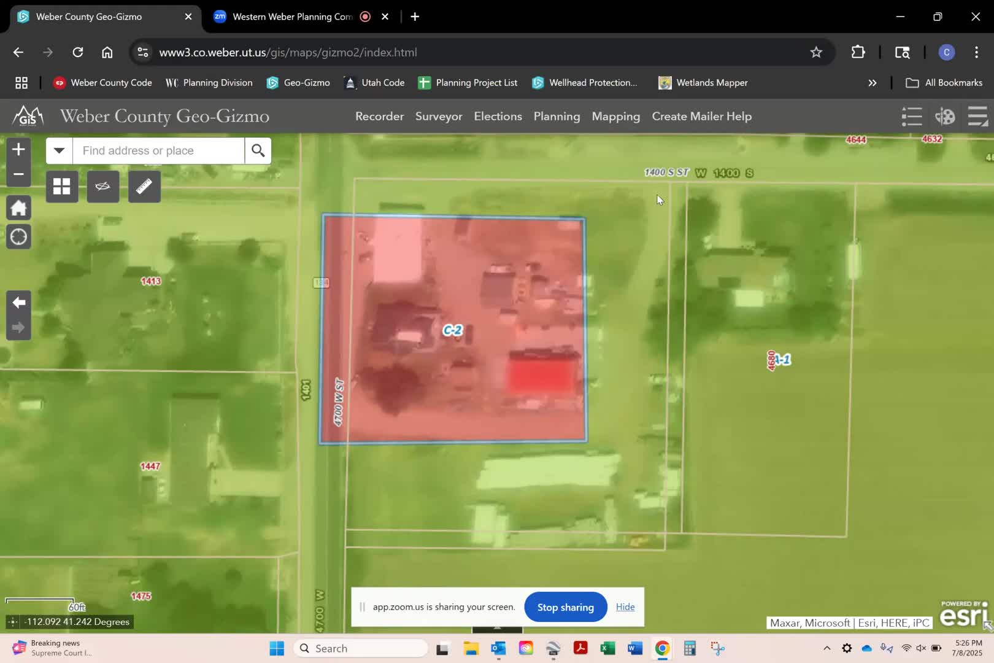
Task: Click Stop sharing button
Action: (x=565, y=607)
